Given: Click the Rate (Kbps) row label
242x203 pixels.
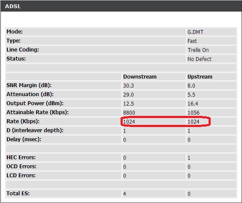Looking at the screenshot, I should (x=23, y=121).
